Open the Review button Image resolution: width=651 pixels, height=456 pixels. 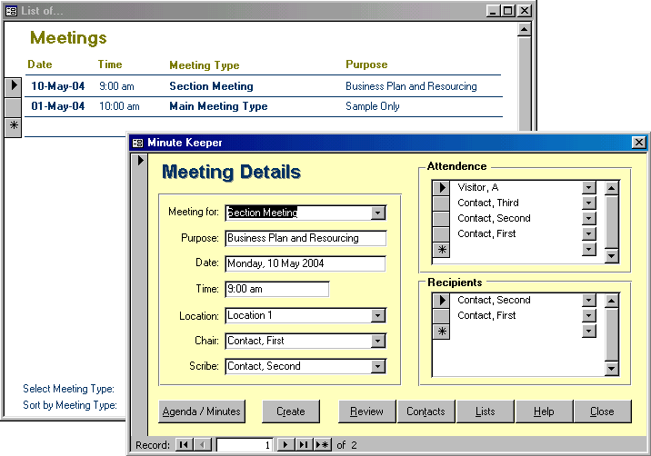click(366, 411)
